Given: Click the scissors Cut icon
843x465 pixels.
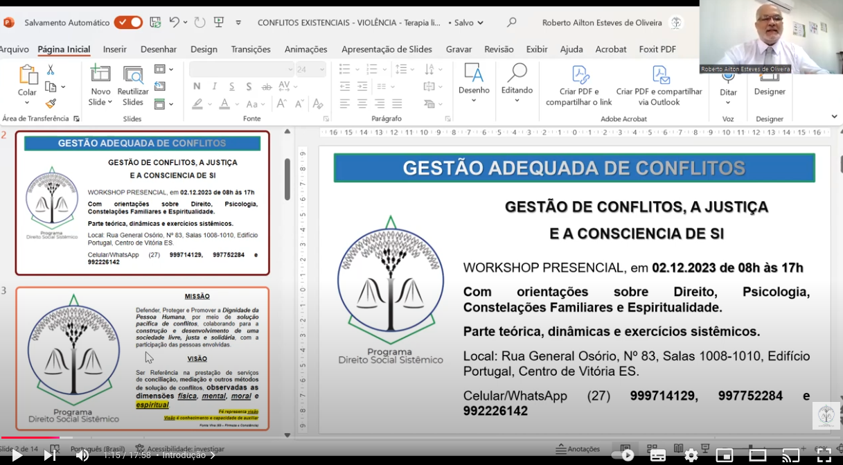Looking at the screenshot, I should (51, 70).
